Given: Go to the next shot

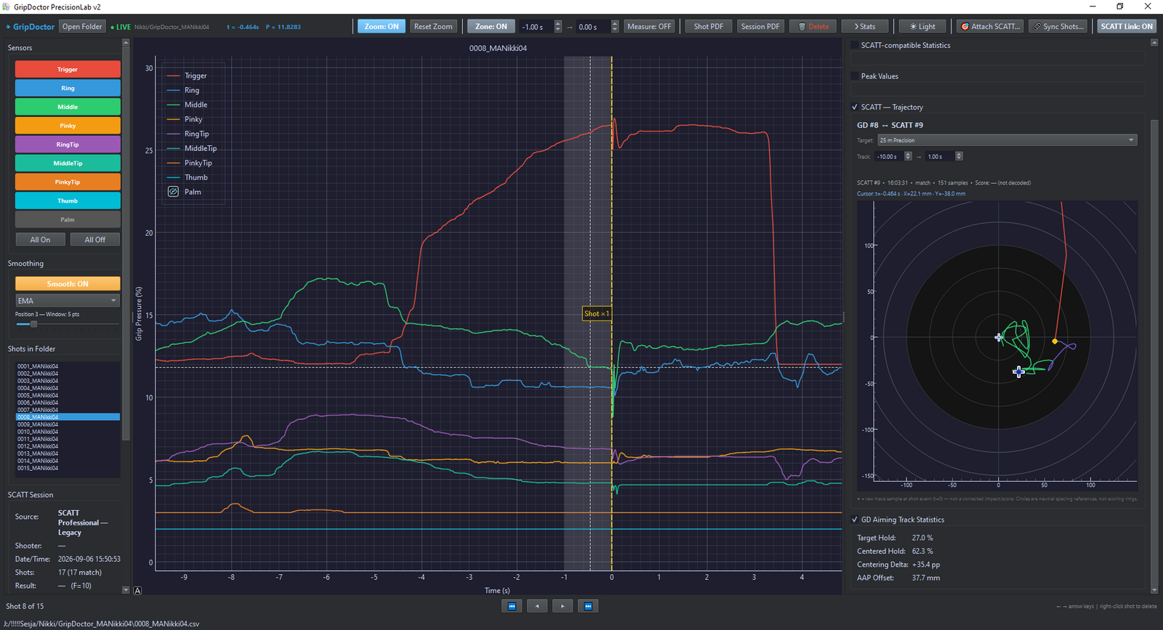Looking at the screenshot, I should (x=563, y=606).
